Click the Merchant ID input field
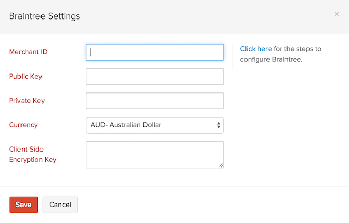Screen dimensions: 349x223 point(155,52)
